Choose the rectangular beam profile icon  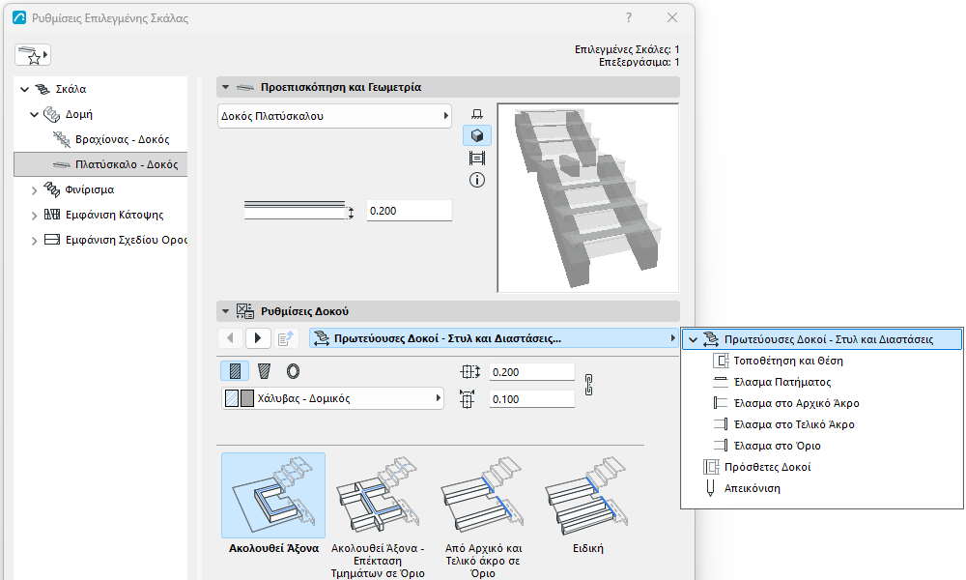[235, 371]
